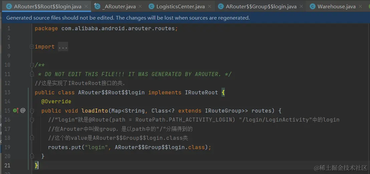Click the IRouteRoot interface on line 13
The image size is (370, 174).
[202, 92]
